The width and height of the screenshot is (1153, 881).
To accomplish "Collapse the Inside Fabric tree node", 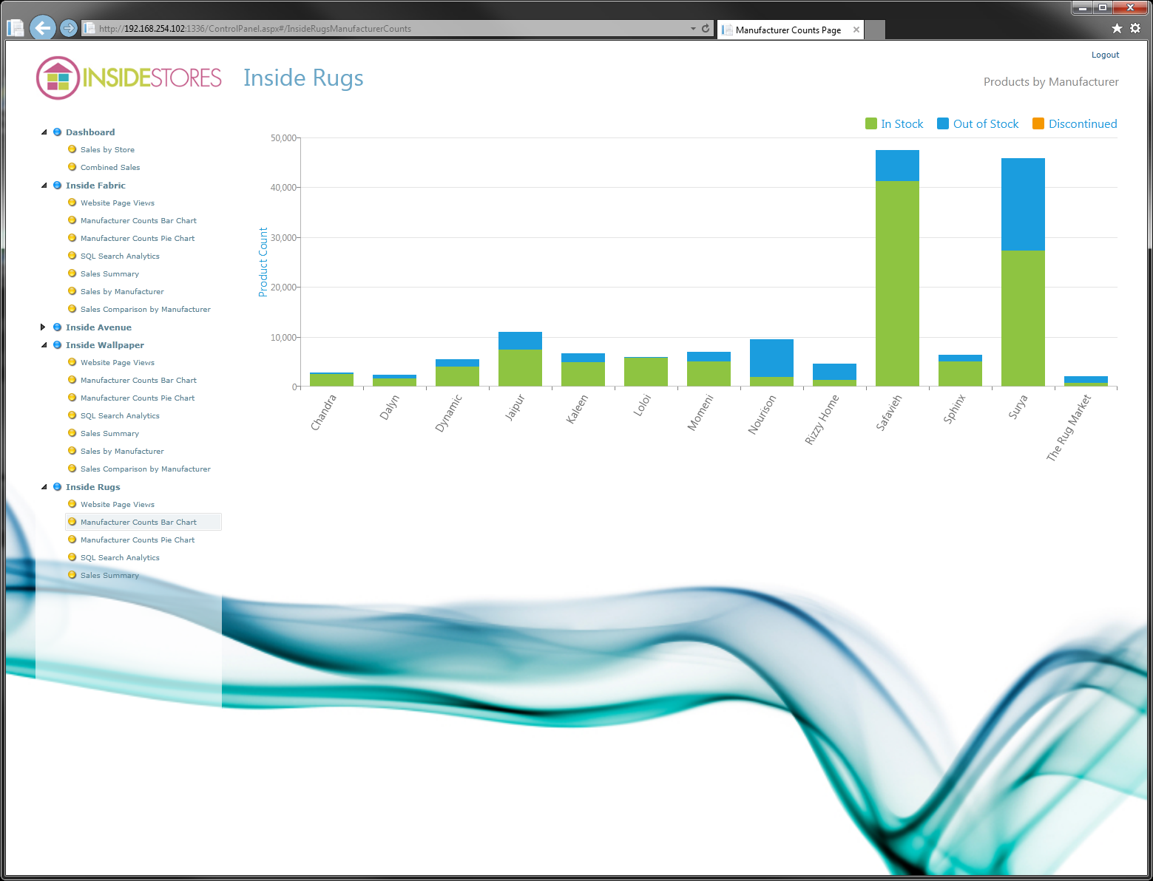I will pyautogui.click(x=44, y=186).
